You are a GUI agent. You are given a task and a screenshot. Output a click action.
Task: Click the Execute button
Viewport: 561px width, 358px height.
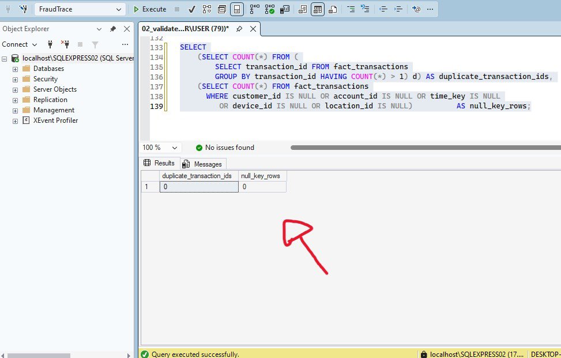pyautogui.click(x=150, y=9)
